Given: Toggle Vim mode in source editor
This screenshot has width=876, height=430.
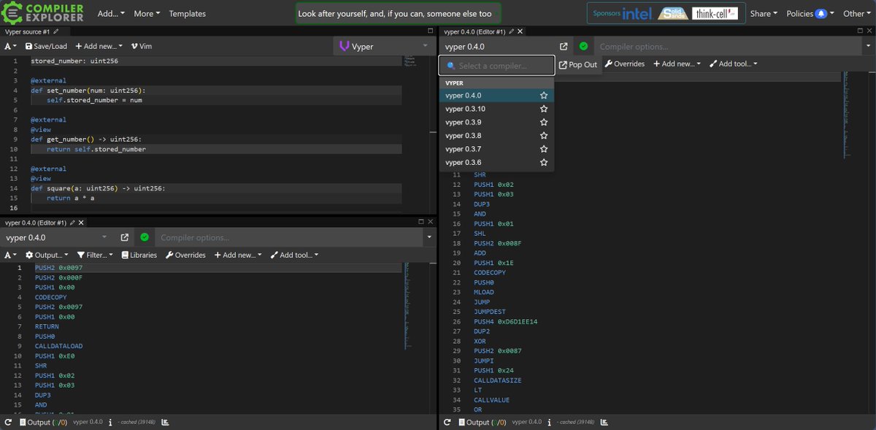Looking at the screenshot, I should (x=142, y=46).
